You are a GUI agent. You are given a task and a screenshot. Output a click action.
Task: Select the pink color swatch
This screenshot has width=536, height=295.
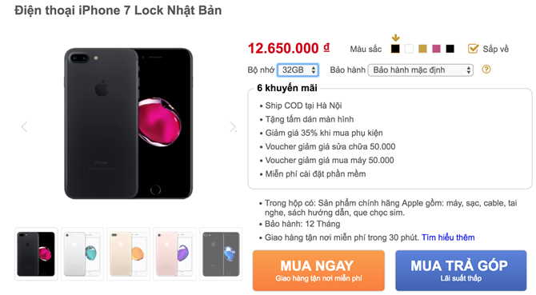coord(436,49)
